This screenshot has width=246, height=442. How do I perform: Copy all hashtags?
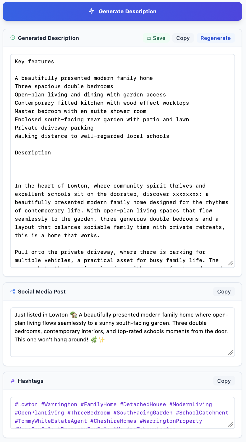click(x=224, y=381)
